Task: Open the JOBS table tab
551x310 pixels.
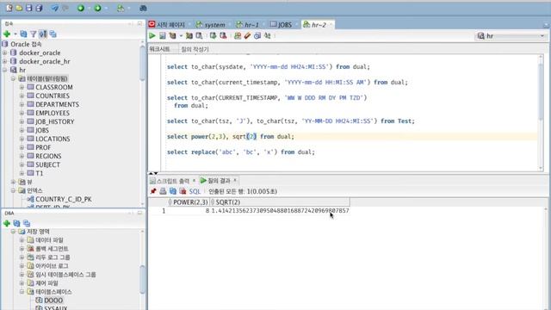Action: click(x=282, y=25)
